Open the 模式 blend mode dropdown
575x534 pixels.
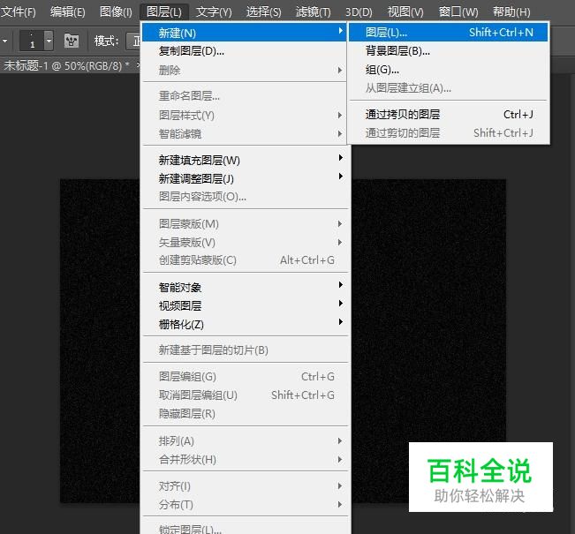point(133,41)
